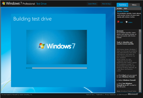Switch to the Menu tab
Viewport: 143px width, 98px height.
click(x=134, y=5)
